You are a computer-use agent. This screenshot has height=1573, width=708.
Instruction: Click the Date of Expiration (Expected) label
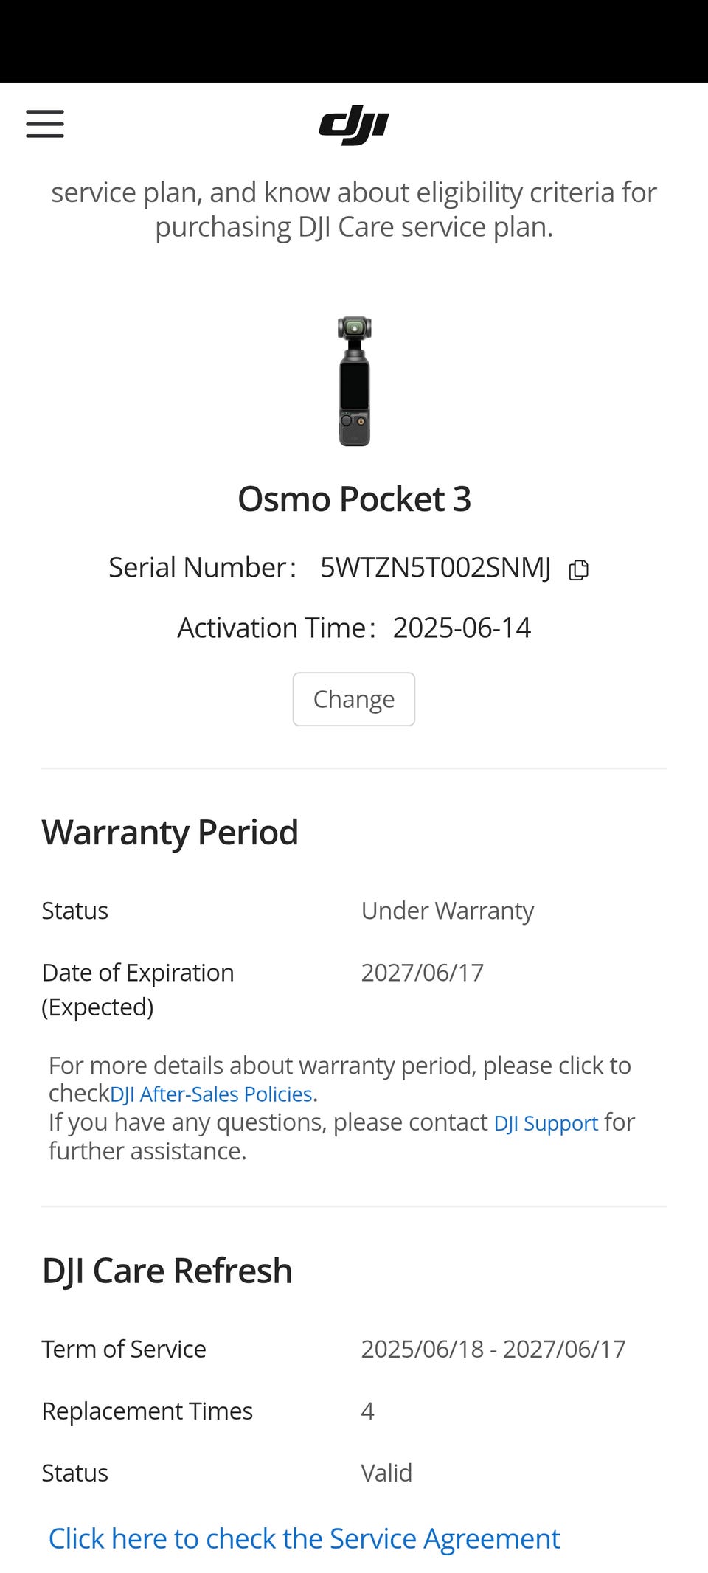137,989
